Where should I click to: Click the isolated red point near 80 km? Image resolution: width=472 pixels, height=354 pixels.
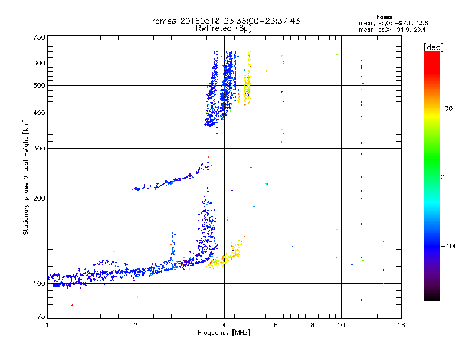(72, 305)
